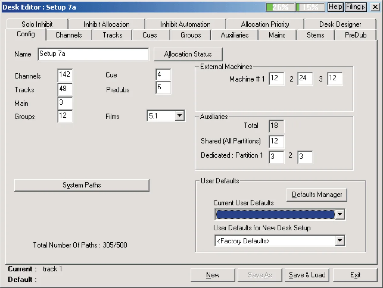Image resolution: width=383 pixels, height=288 pixels.
Task: Open the Tracks tab
Action: pos(112,35)
